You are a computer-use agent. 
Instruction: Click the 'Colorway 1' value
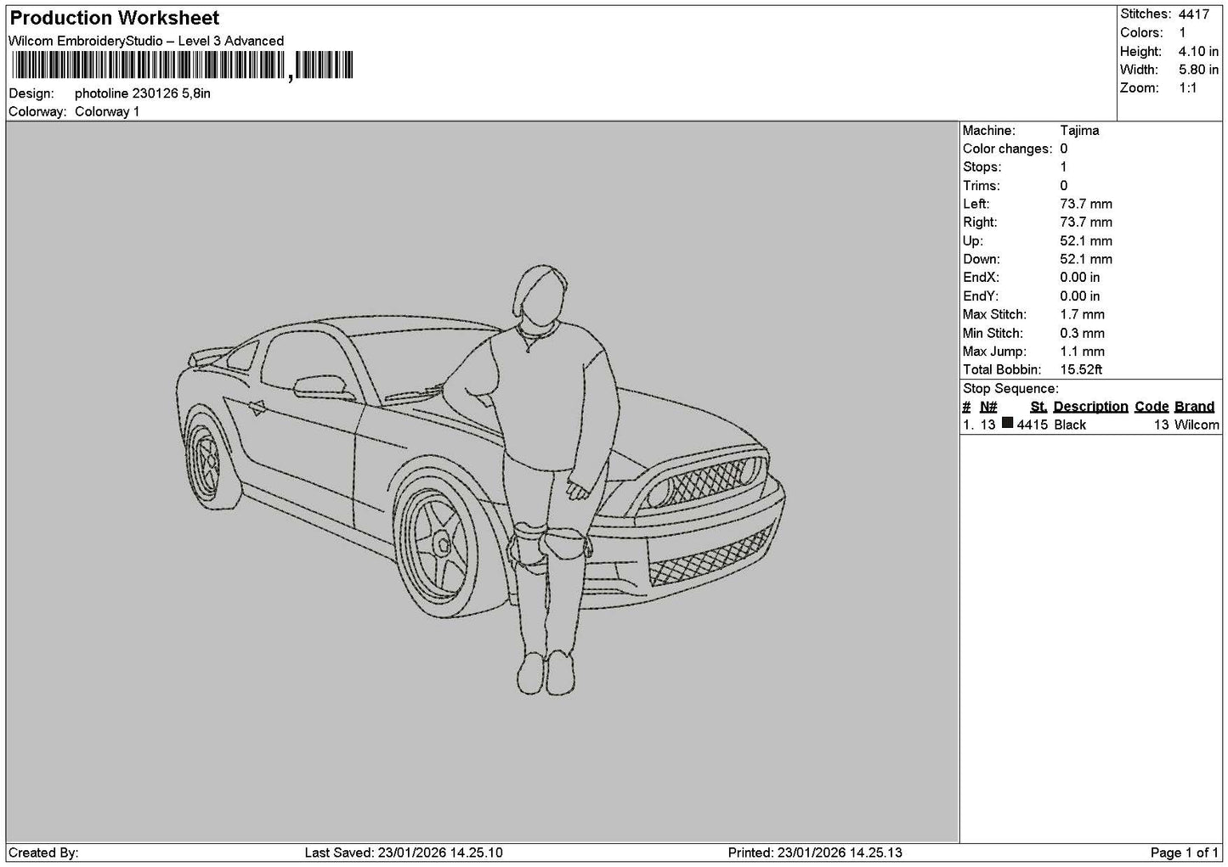coord(107,112)
